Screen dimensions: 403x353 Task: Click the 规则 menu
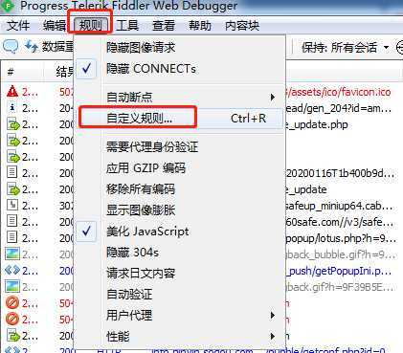[x=90, y=25]
